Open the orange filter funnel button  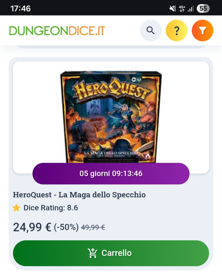pyautogui.click(x=202, y=31)
